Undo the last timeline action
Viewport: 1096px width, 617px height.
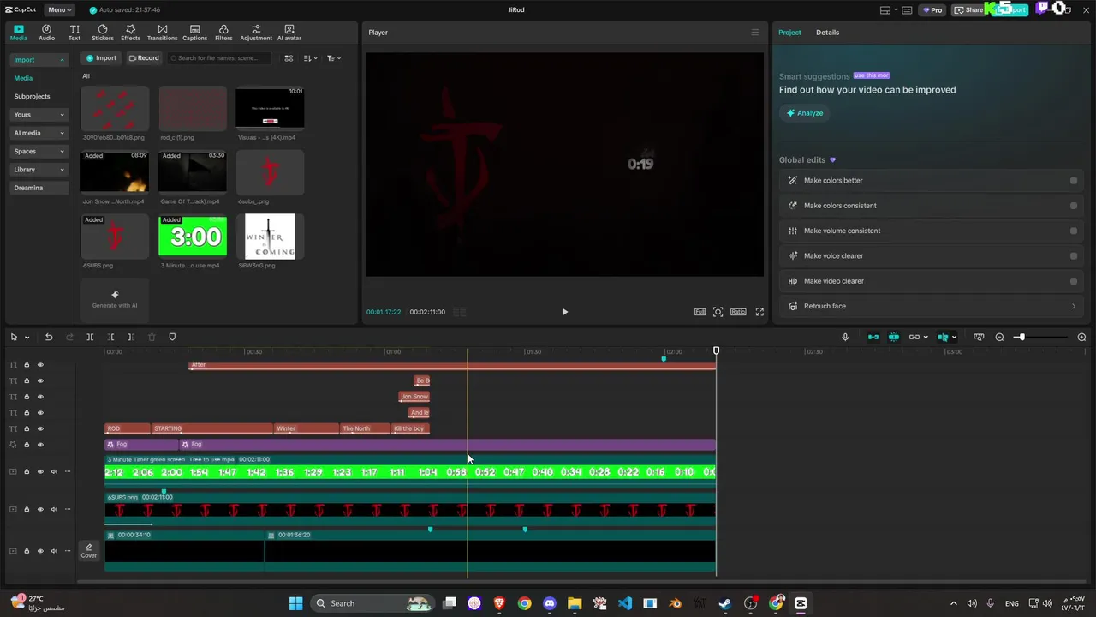[49, 337]
